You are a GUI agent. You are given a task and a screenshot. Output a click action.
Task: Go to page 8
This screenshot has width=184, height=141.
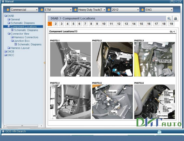point(91,24)
